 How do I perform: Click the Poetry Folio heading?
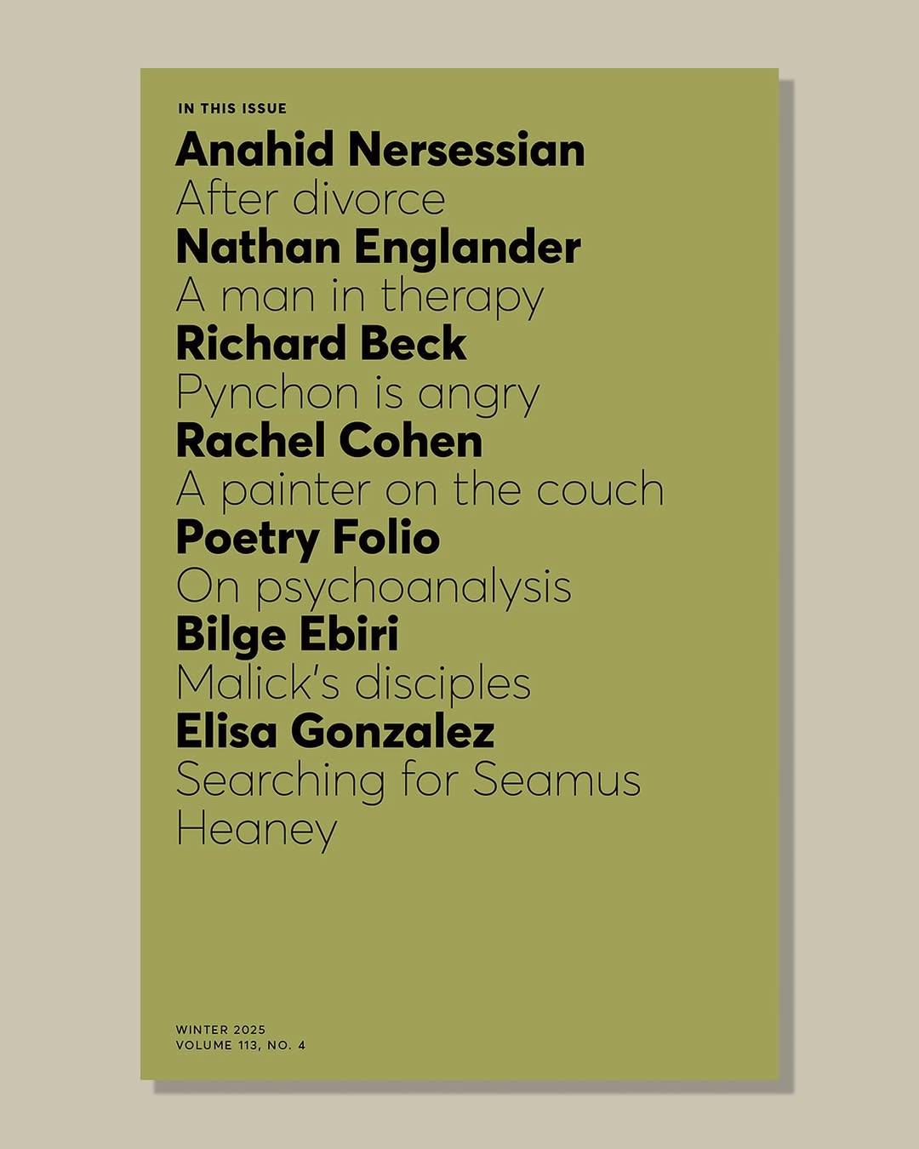tap(307, 538)
